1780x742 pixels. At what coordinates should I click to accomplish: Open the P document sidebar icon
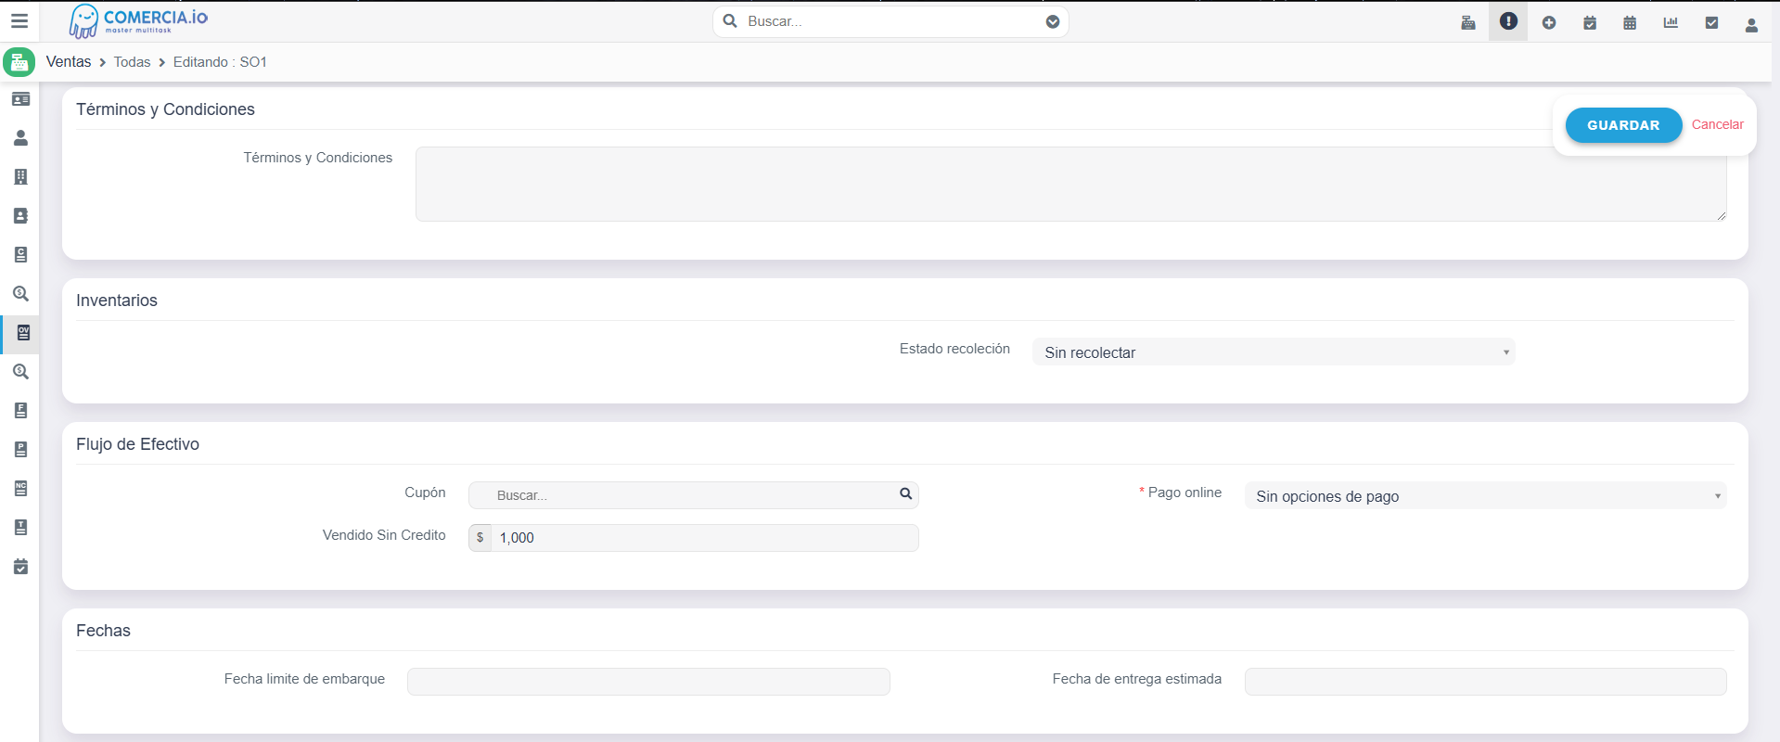(20, 450)
